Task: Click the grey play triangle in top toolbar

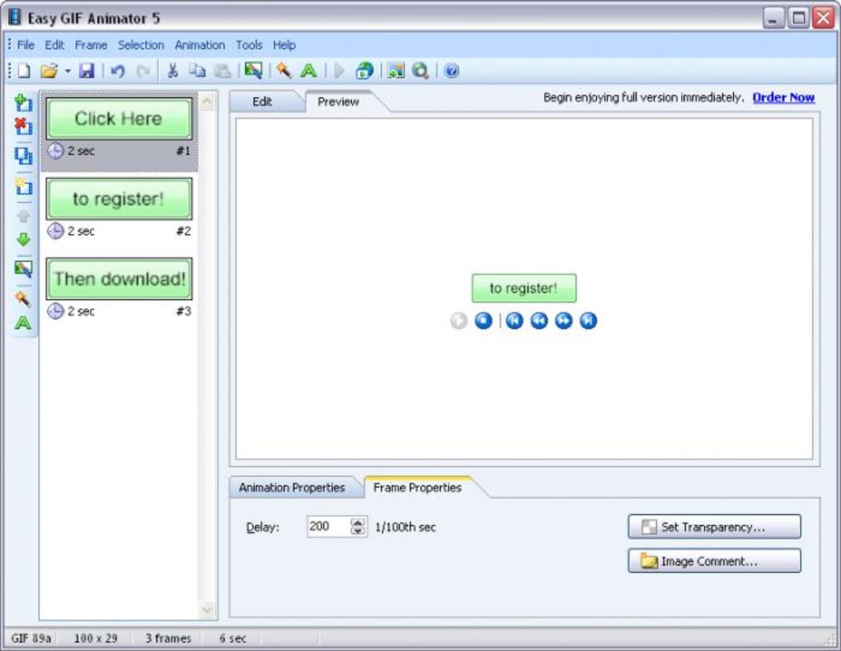Action: tap(339, 71)
